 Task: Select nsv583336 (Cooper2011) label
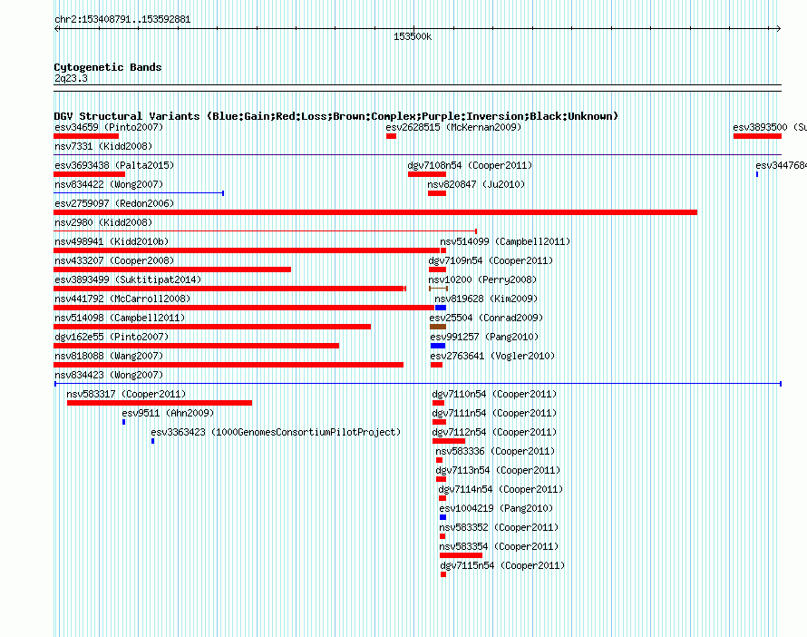495,451
